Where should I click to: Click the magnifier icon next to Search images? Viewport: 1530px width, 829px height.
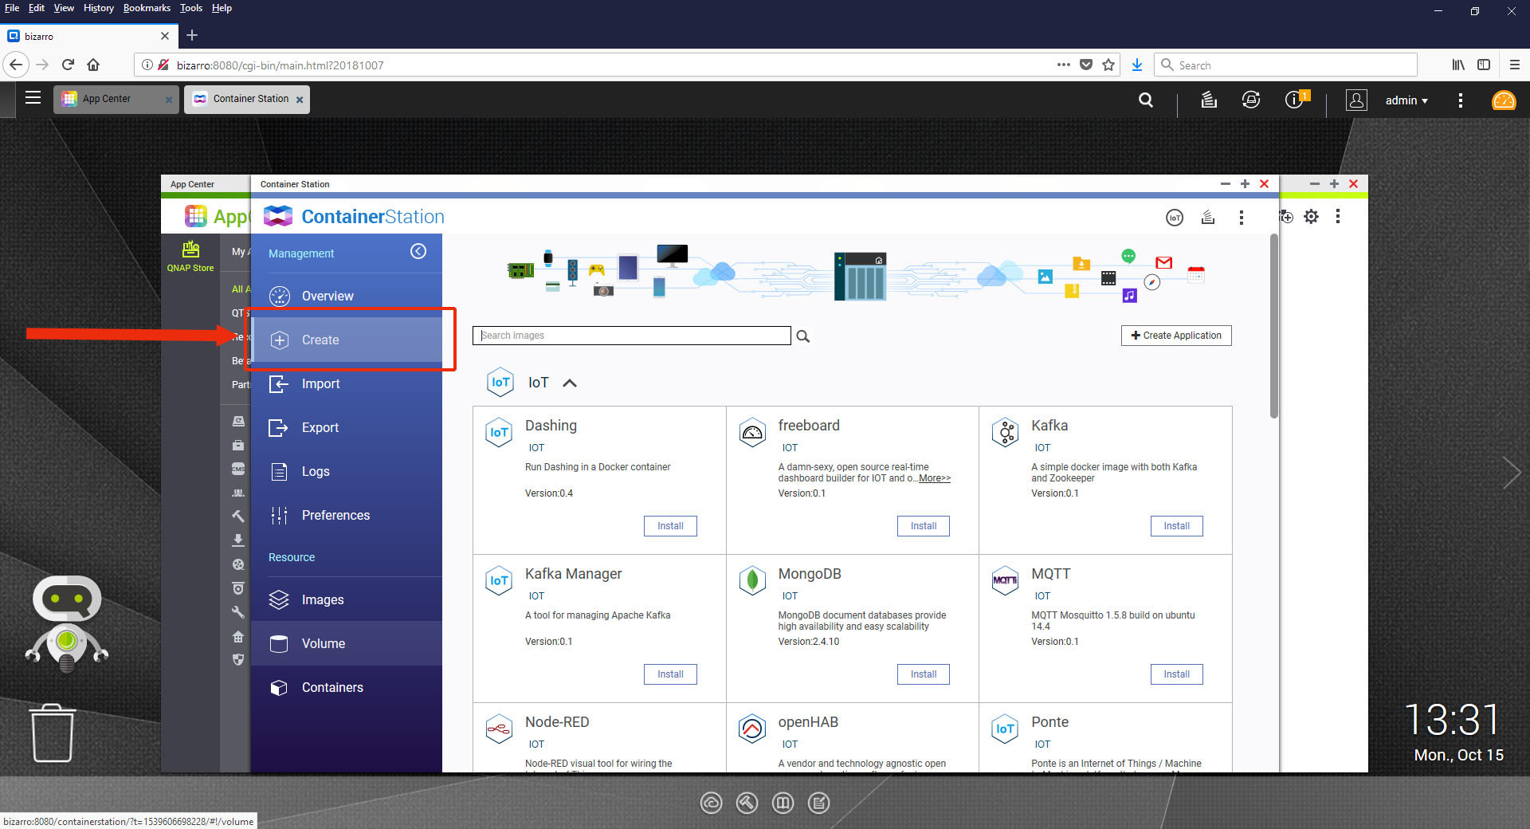click(x=803, y=336)
